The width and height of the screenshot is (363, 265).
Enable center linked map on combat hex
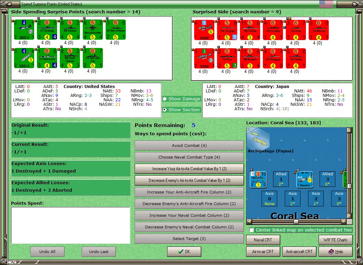[252, 230]
